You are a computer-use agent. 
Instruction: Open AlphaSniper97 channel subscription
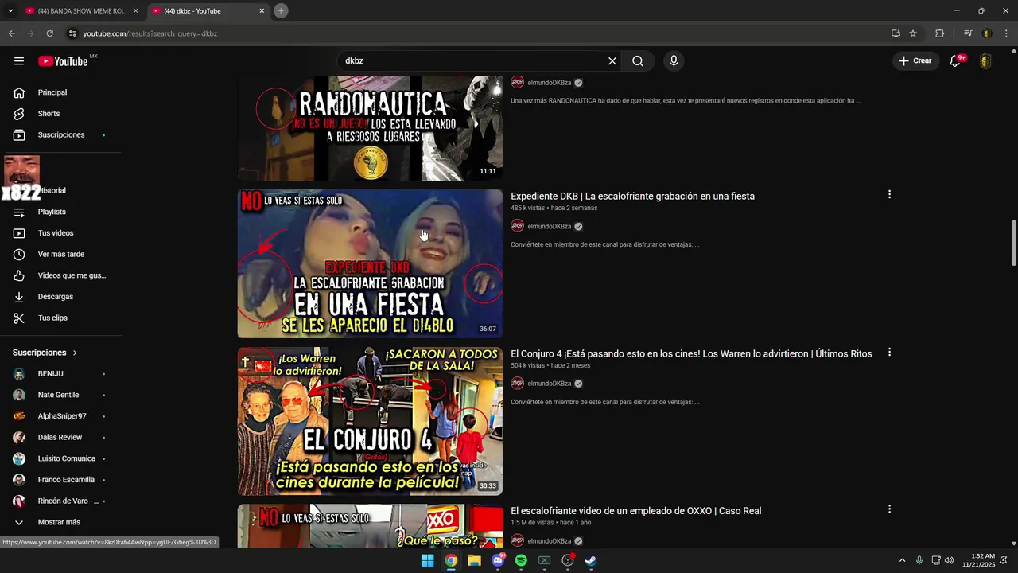[x=60, y=416]
